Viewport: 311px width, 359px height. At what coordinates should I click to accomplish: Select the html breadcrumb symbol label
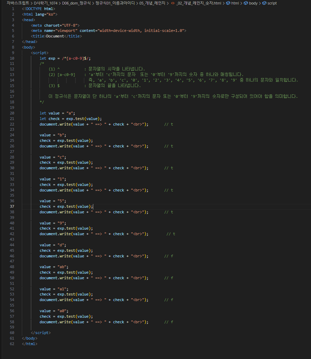(235, 3)
